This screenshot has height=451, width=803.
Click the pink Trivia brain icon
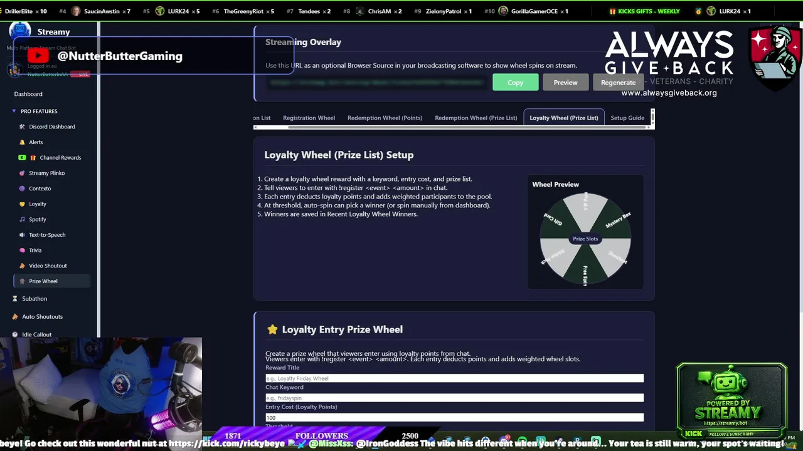[x=22, y=251]
